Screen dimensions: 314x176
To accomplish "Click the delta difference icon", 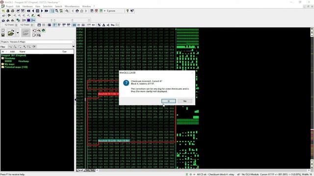I will (x=104, y=25).
